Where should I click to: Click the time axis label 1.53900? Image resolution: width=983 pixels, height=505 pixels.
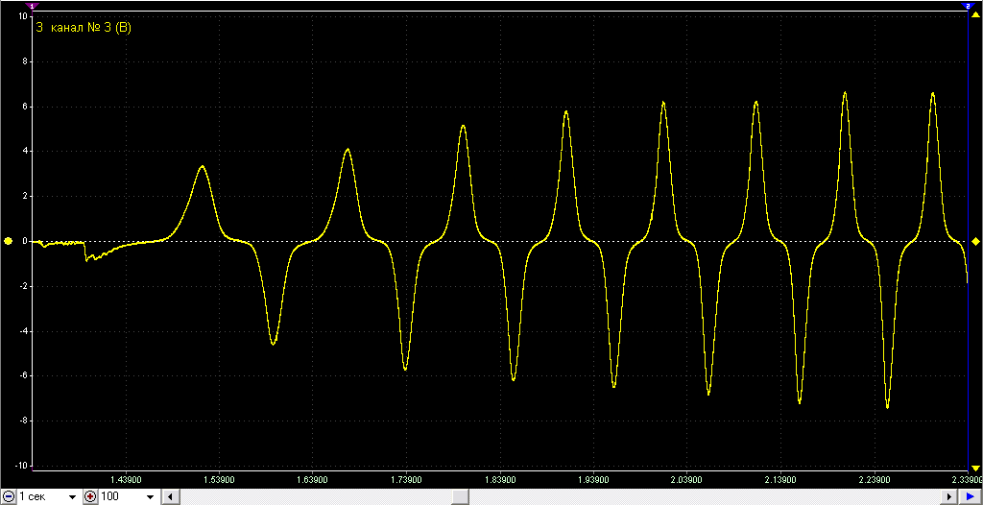coord(220,480)
